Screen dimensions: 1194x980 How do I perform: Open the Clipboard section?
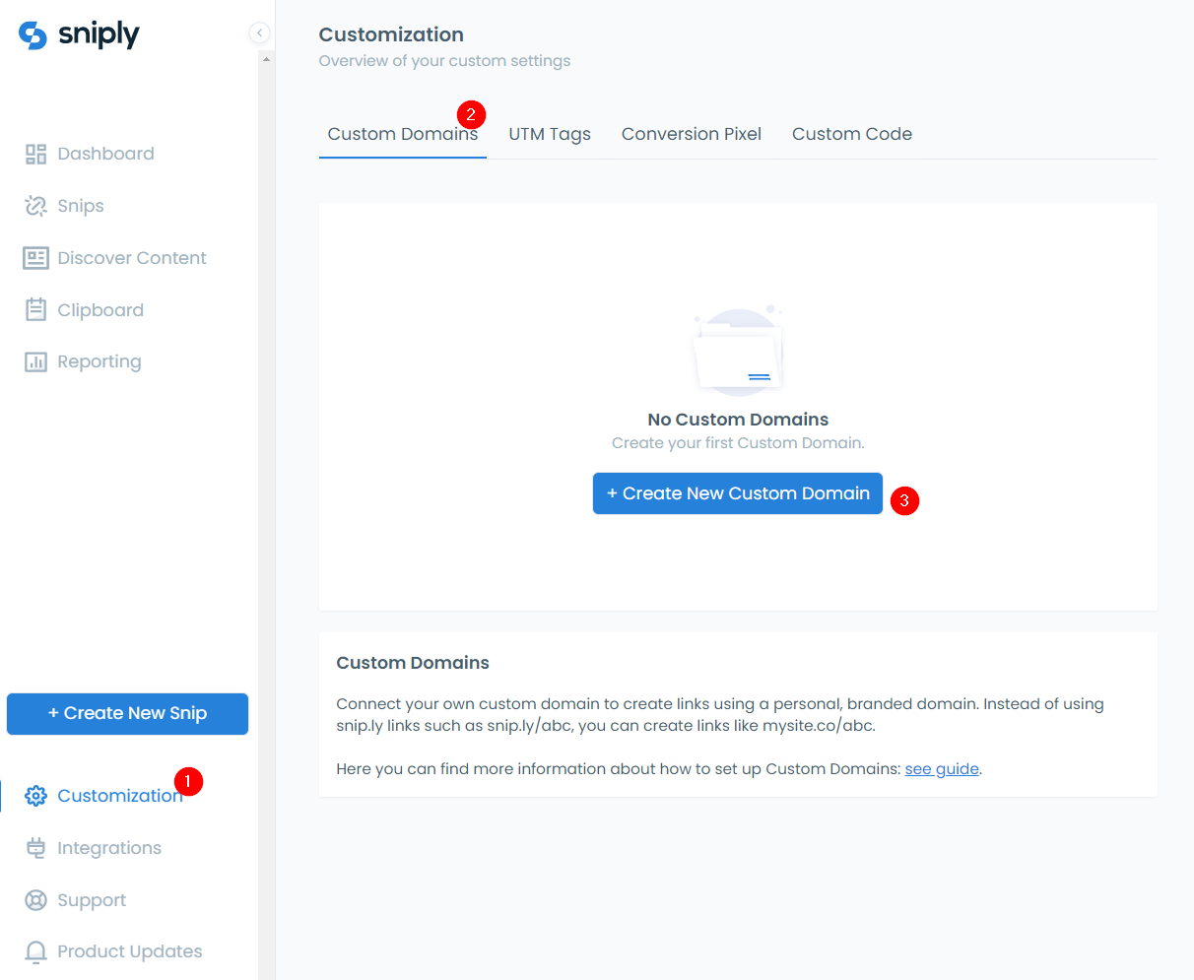click(x=33, y=309)
